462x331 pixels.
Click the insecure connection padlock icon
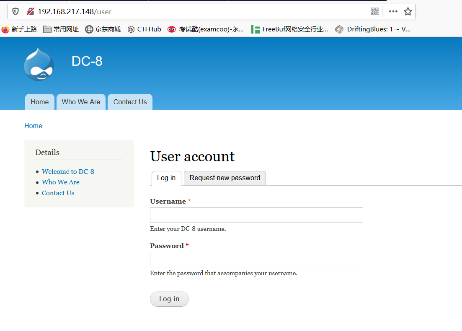pos(30,11)
